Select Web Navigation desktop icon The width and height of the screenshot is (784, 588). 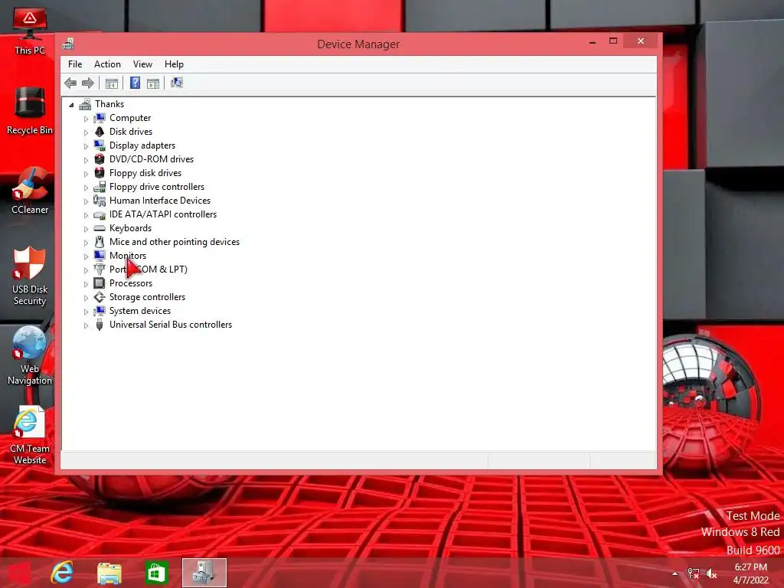click(30, 355)
